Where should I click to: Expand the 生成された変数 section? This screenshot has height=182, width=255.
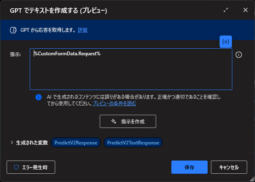12,143
